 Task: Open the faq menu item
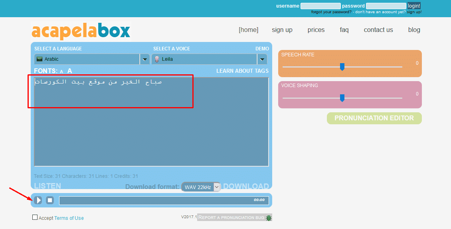344,30
